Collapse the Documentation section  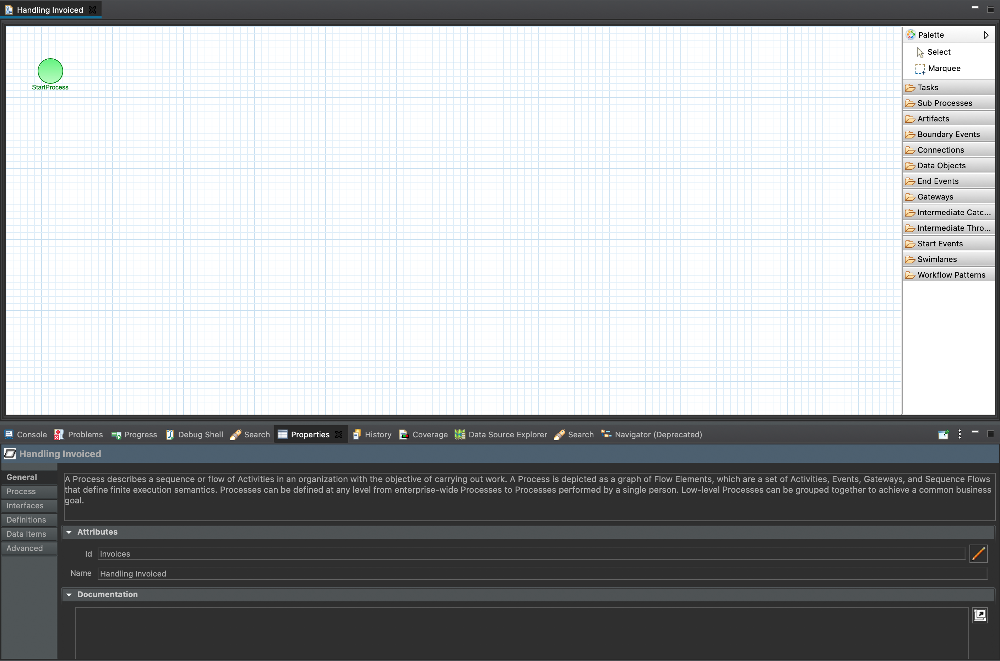pyautogui.click(x=69, y=594)
